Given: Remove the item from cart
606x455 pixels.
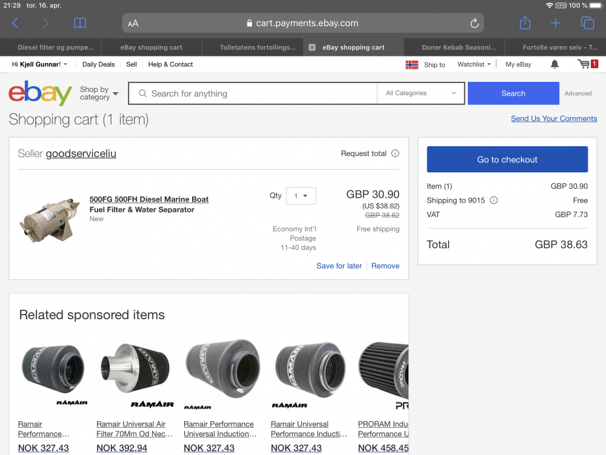Looking at the screenshot, I should click(x=385, y=266).
